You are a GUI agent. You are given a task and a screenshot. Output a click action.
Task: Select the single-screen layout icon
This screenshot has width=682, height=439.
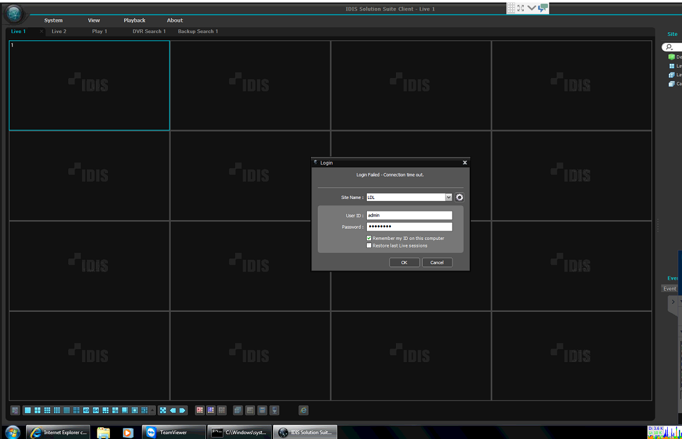(28, 410)
